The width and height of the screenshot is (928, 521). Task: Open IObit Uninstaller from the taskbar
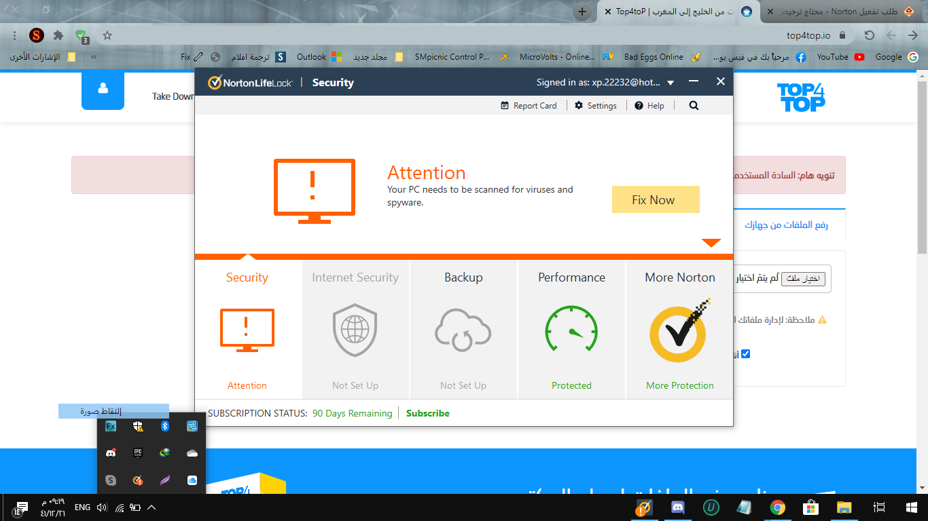point(711,507)
